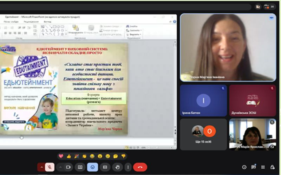This screenshot has width=281, height=175.
Task: Pick the rectangle shape in shapes gallery
Action: (x=54, y=27)
